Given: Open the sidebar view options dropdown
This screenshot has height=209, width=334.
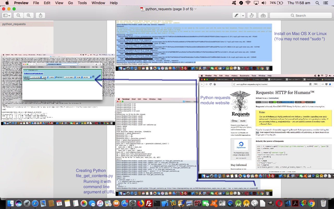Looking at the screenshot, I should pos(7,15).
